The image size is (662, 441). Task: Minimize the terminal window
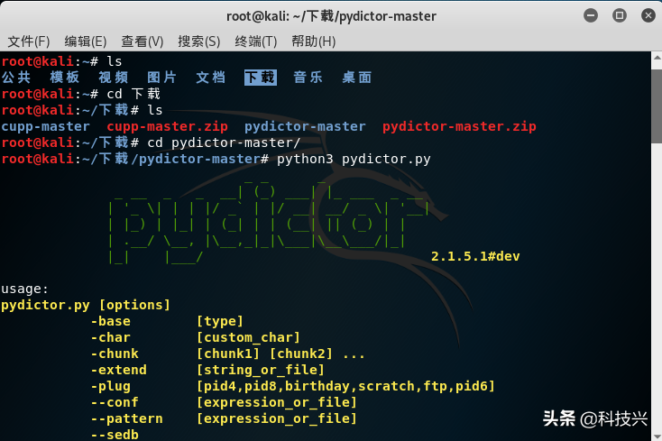pyautogui.click(x=591, y=15)
